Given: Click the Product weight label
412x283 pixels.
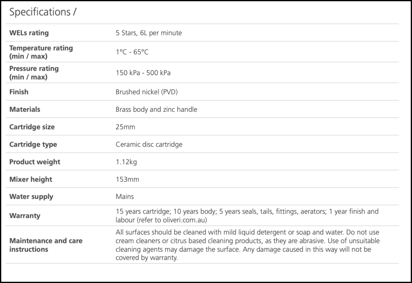Looking at the screenshot, I should coord(35,162).
